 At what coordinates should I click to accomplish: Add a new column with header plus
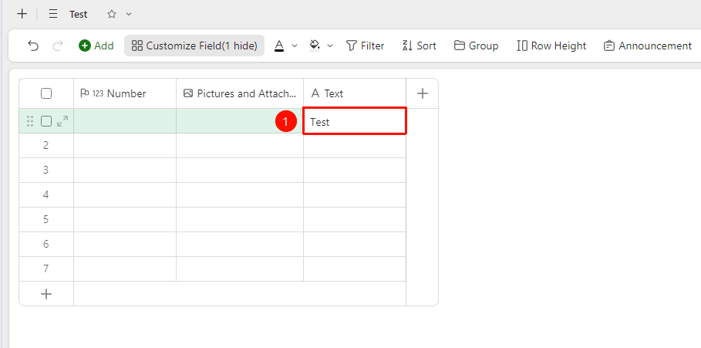pos(422,93)
